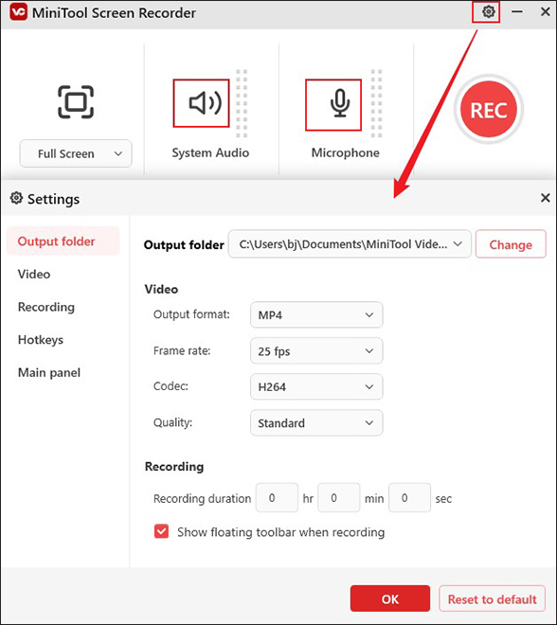Click Reset to default button

click(x=492, y=598)
